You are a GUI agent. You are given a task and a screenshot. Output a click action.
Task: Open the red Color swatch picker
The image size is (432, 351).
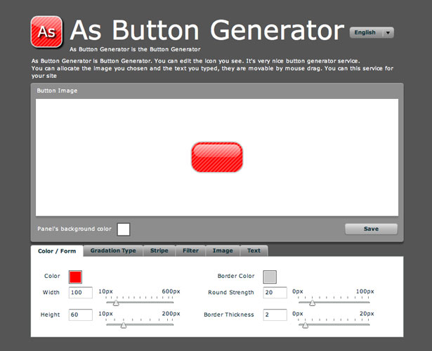coord(75,277)
